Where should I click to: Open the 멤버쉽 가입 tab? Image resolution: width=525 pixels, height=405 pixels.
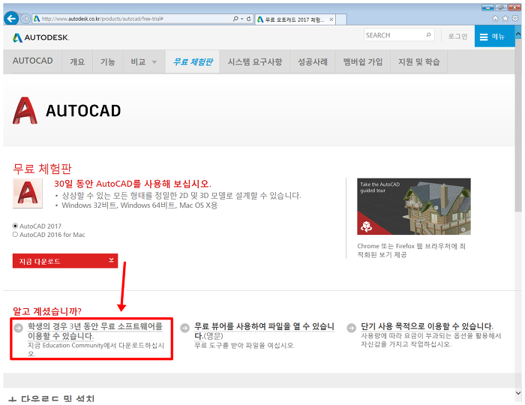pos(362,62)
